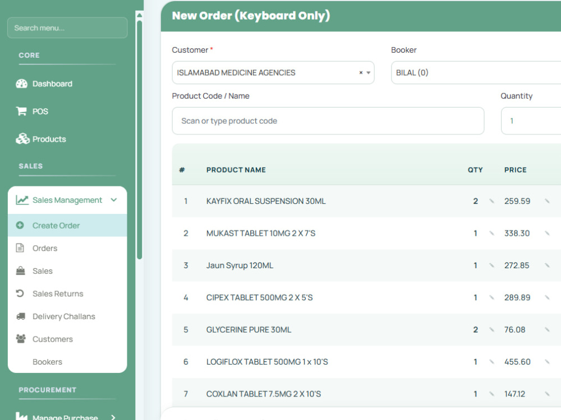Viewport: 561px width, 420px height.
Task: Edit price pencil for MUKAST TABLET
Action: click(547, 233)
